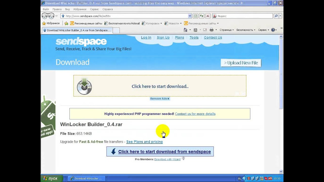Open the Справка menu
The height and width of the screenshot is (182, 324).
(x=108, y=9)
